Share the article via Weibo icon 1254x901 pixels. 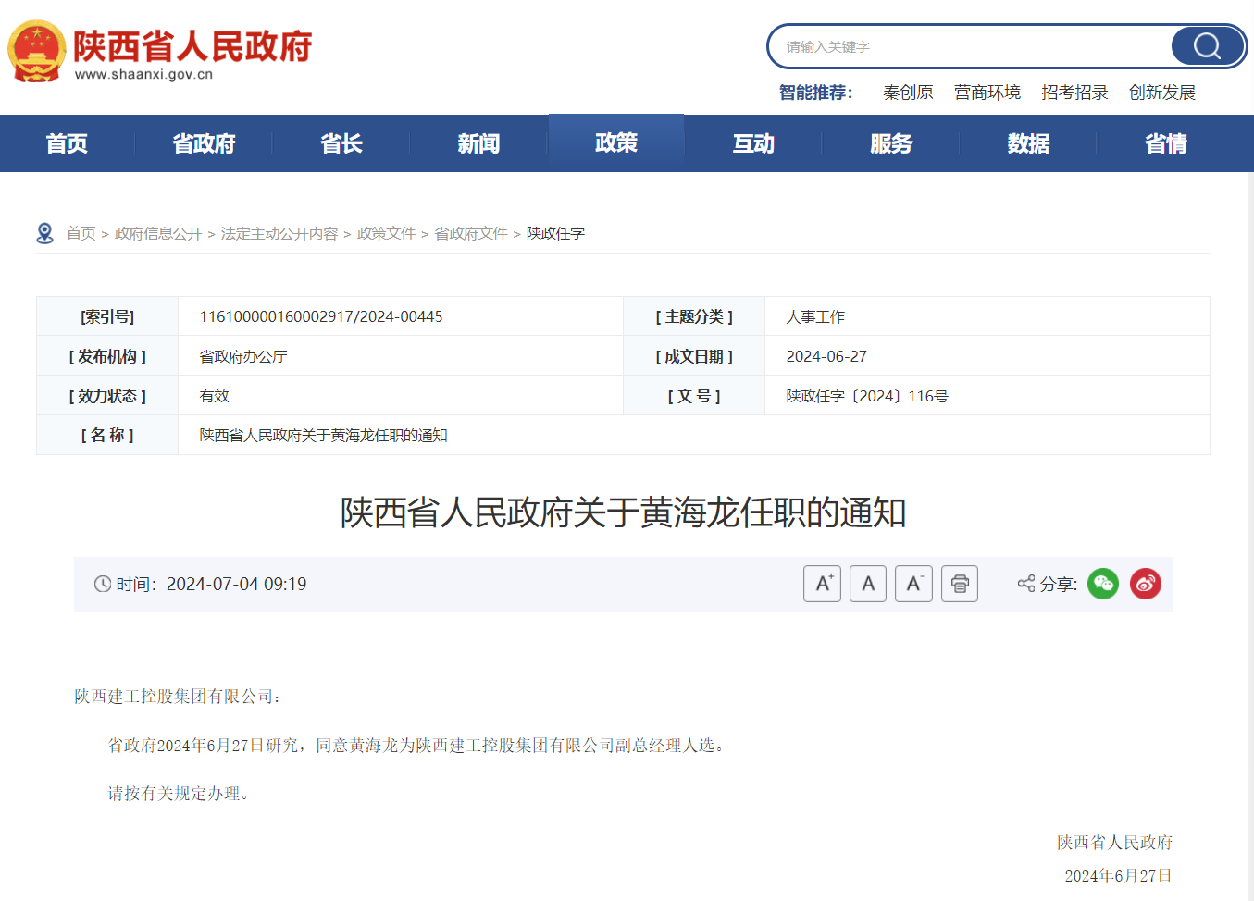click(x=1145, y=584)
